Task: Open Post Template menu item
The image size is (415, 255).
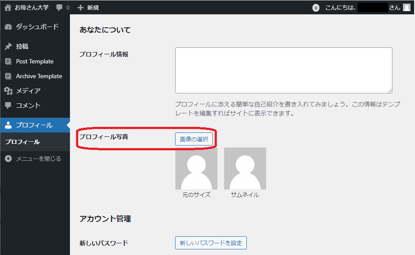Action: tap(35, 61)
